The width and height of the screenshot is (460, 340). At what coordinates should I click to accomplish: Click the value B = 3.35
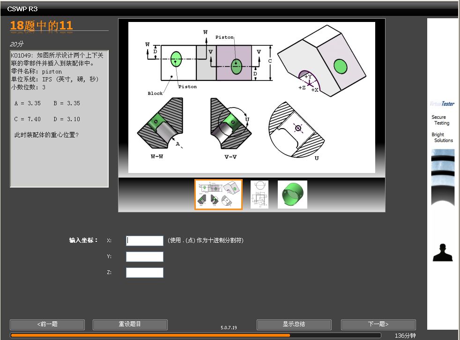pyautogui.click(x=67, y=103)
